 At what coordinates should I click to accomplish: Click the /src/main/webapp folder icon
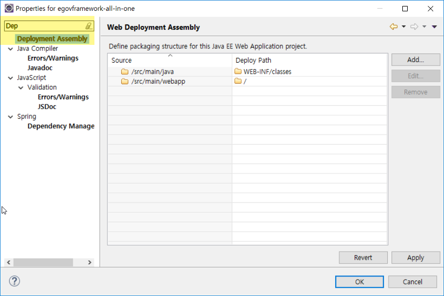[125, 82]
